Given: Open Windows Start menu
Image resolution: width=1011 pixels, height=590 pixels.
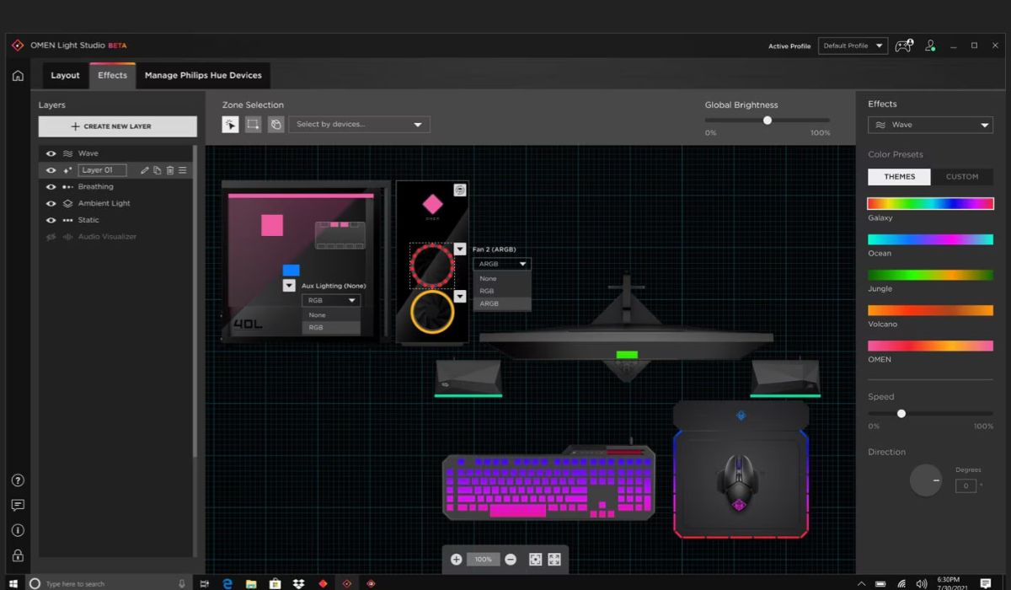Looking at the screenshot, I should [13, 583].
